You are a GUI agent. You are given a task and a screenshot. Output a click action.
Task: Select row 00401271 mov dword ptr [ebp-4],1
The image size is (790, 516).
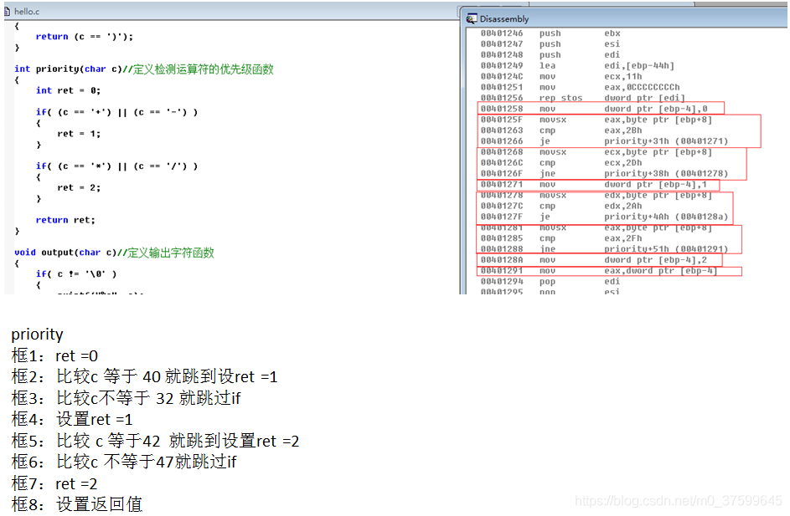(x=594, y=185)
